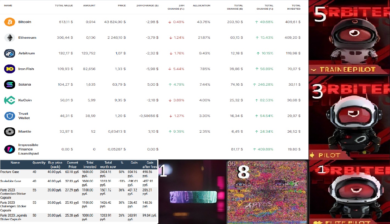Image resolution: width=390 pixels, height=224 pixels.
Task: Open the Bitcoin asset name
Action: coord(25,22)
